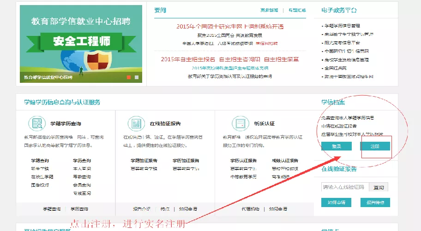Open 高考成绩 link

click(281, 177)
